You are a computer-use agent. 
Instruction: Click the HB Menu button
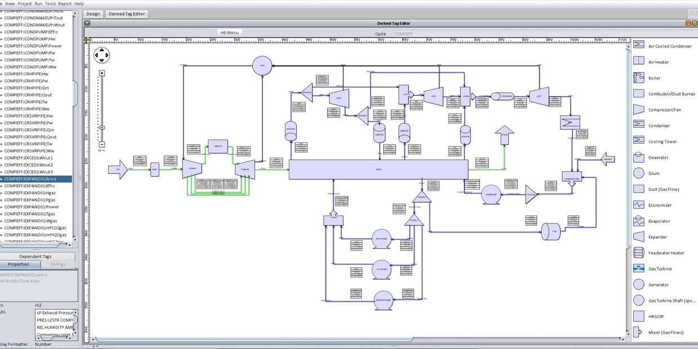[x=230, y=33]
